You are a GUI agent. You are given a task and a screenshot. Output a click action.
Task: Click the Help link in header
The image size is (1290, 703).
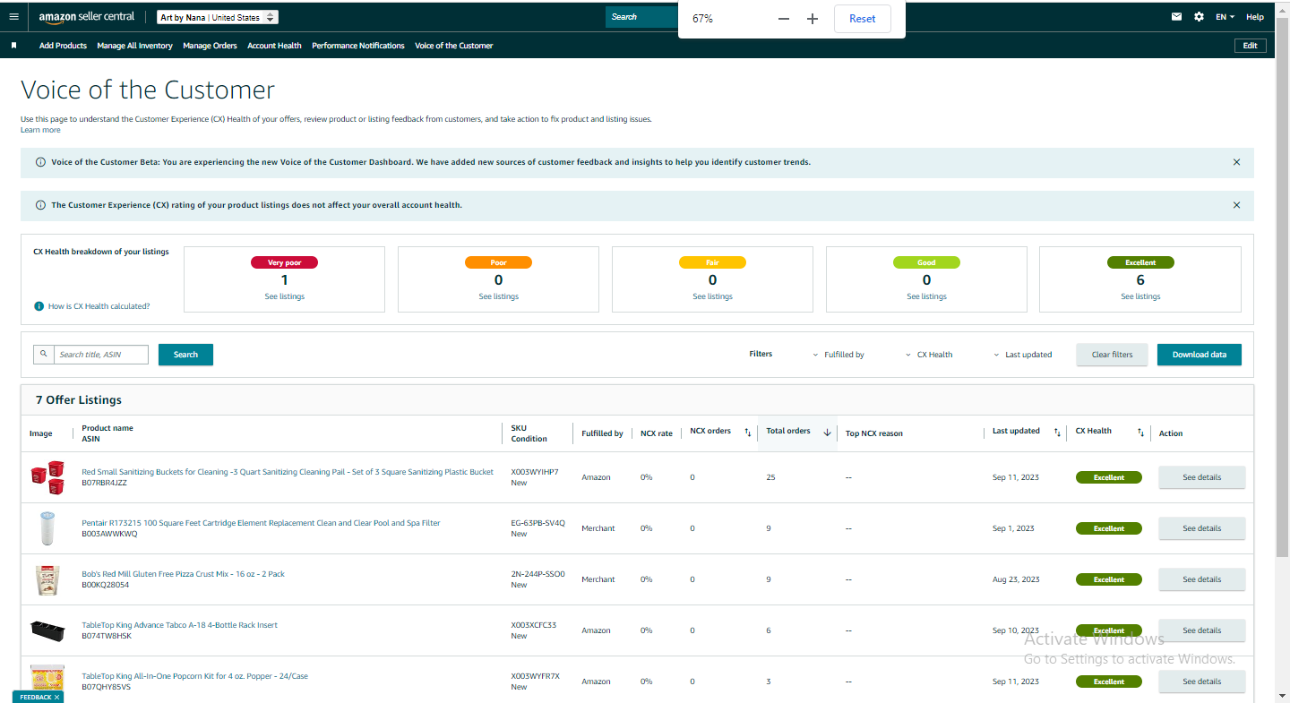coord(1255,17)
